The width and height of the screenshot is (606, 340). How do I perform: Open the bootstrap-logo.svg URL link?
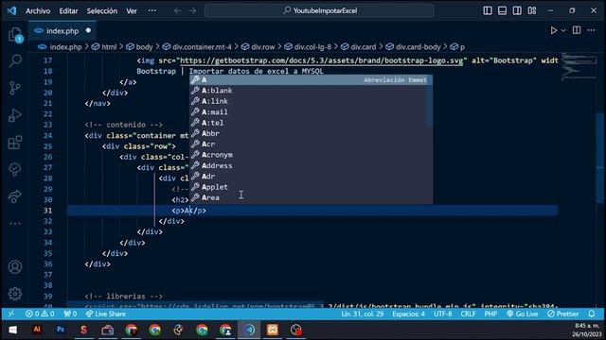(322, 60)
